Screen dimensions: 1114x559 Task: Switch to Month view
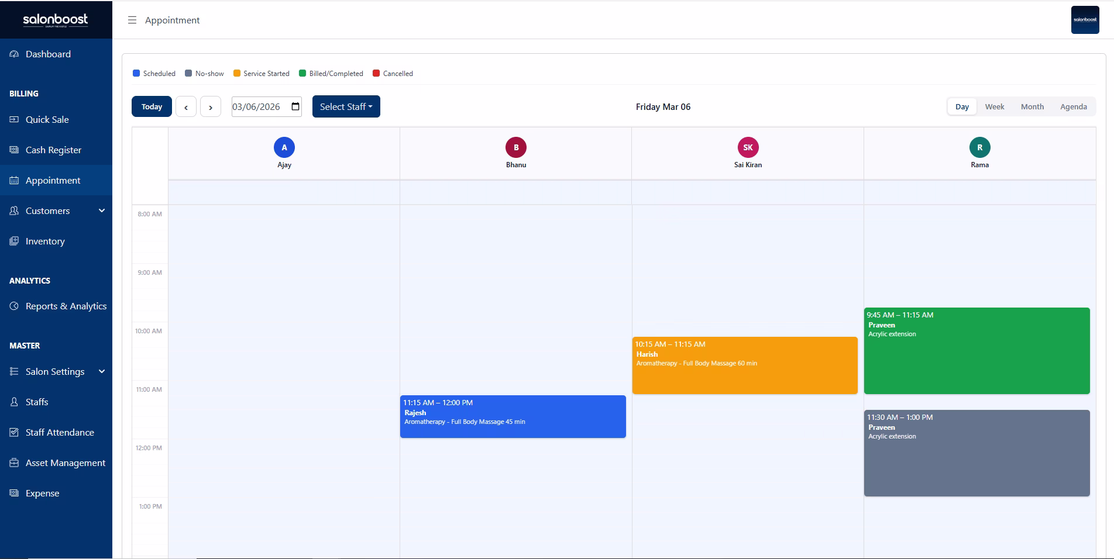(1032, 106)
